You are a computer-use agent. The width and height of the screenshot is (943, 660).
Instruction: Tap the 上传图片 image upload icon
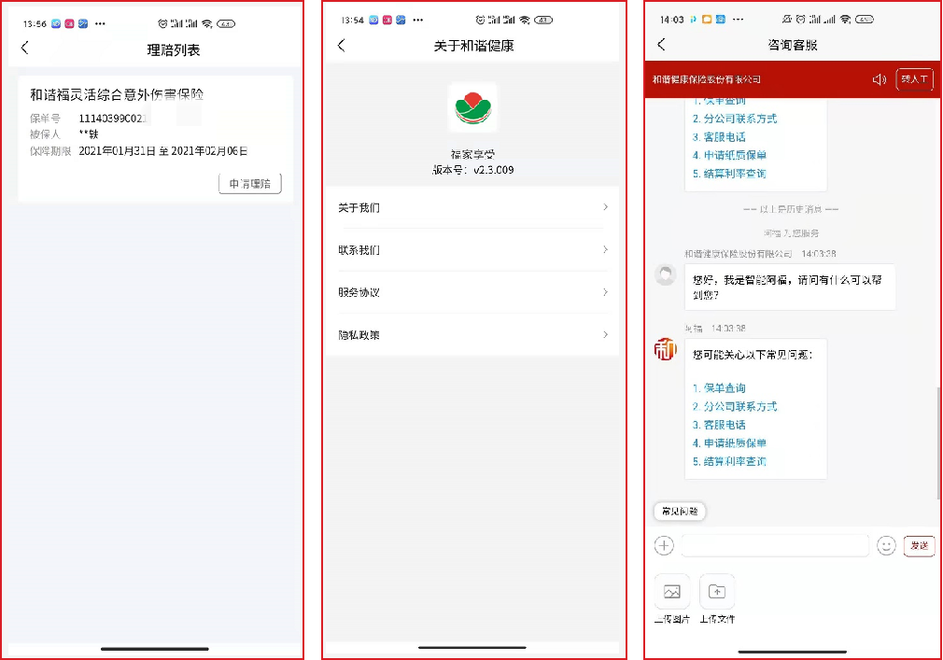coord(673,590)
